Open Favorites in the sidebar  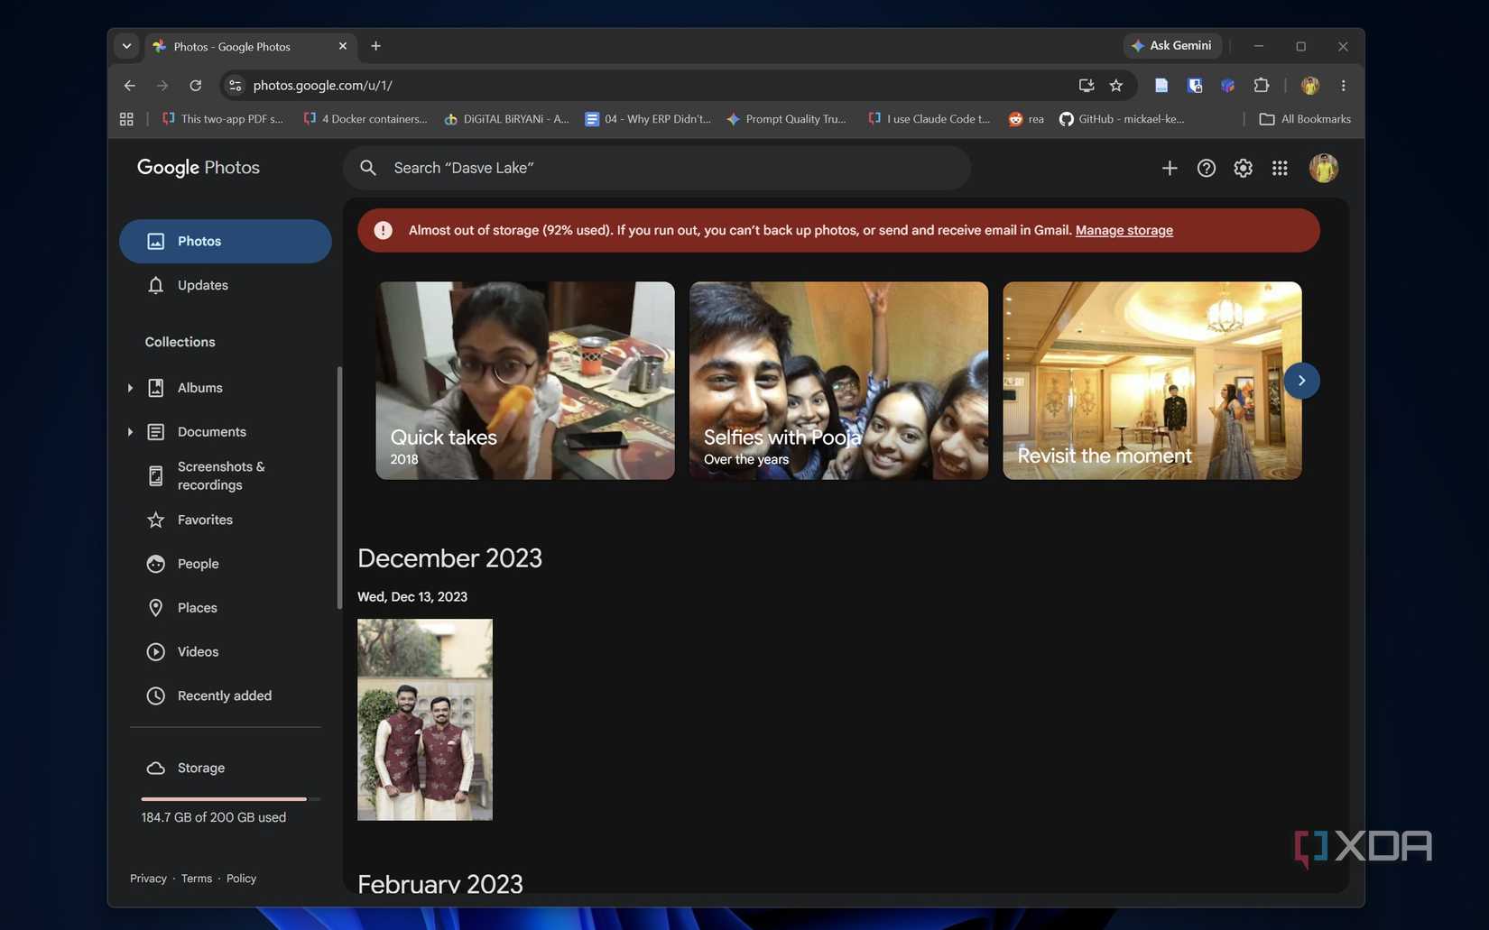(x=226, y=520)
